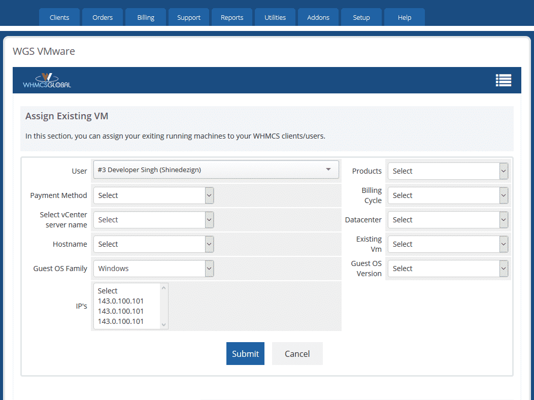Switch to the Clients tab

click(59, 17)
